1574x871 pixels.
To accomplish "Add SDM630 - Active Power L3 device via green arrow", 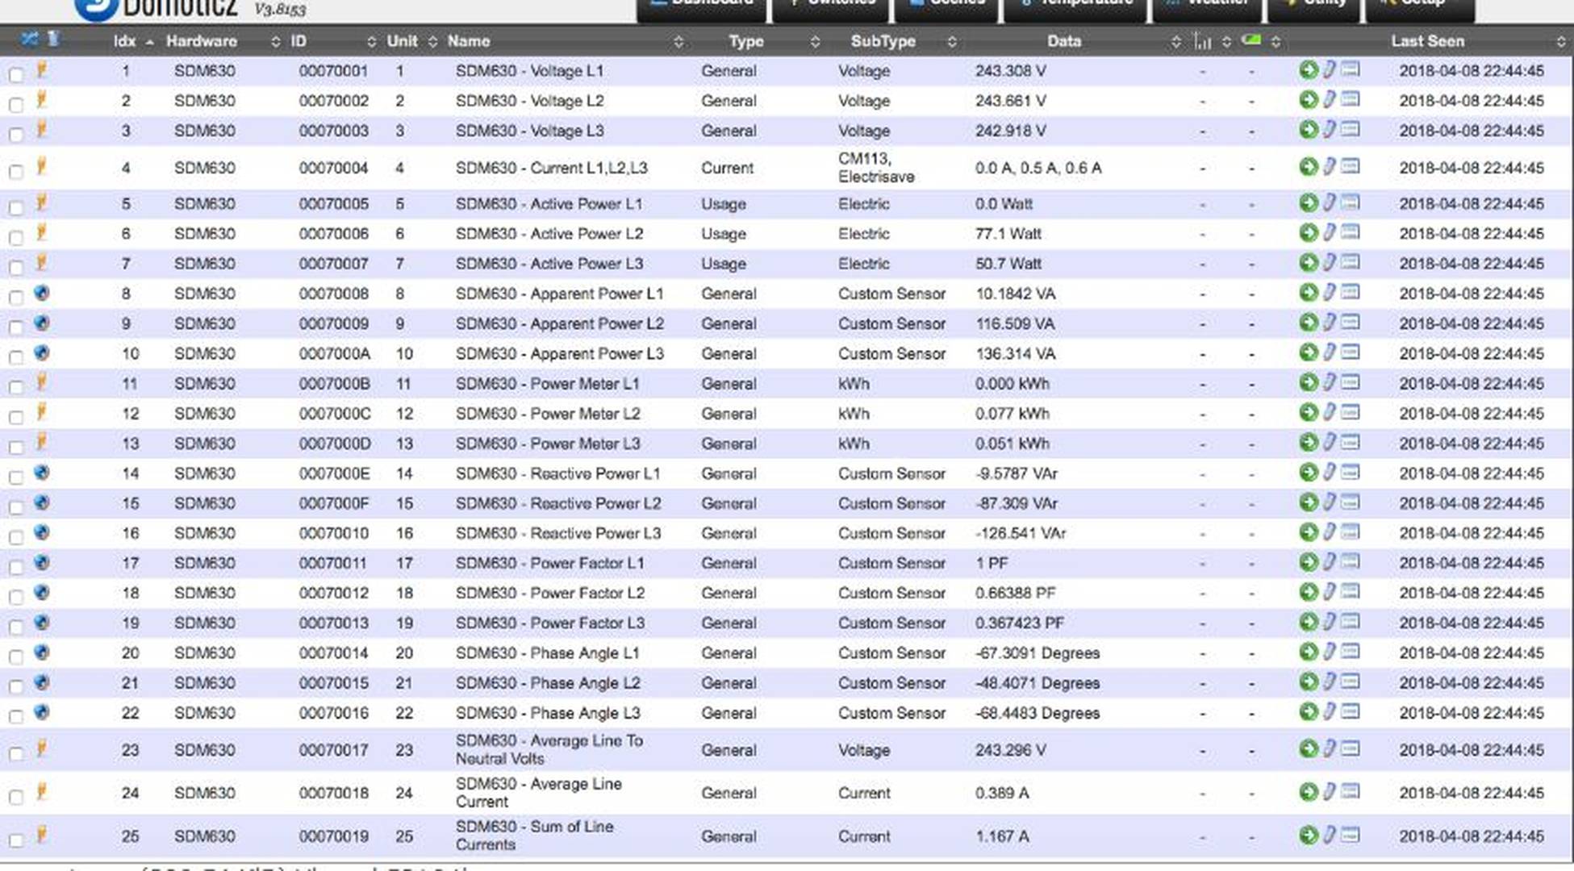I will (x=1308, y=263).
